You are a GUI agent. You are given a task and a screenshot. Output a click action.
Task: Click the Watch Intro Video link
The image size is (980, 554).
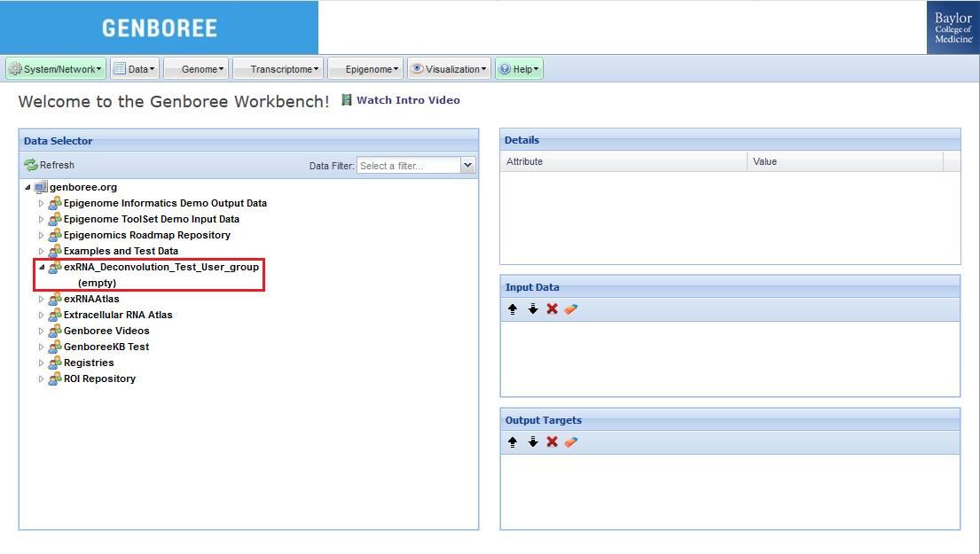tap(408, 100)
